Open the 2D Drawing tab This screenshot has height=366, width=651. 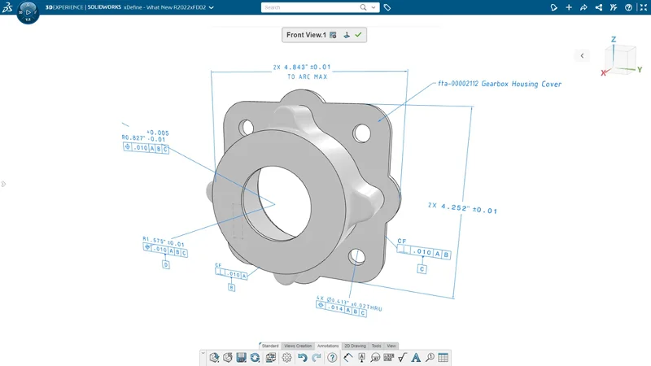point(355,346)
